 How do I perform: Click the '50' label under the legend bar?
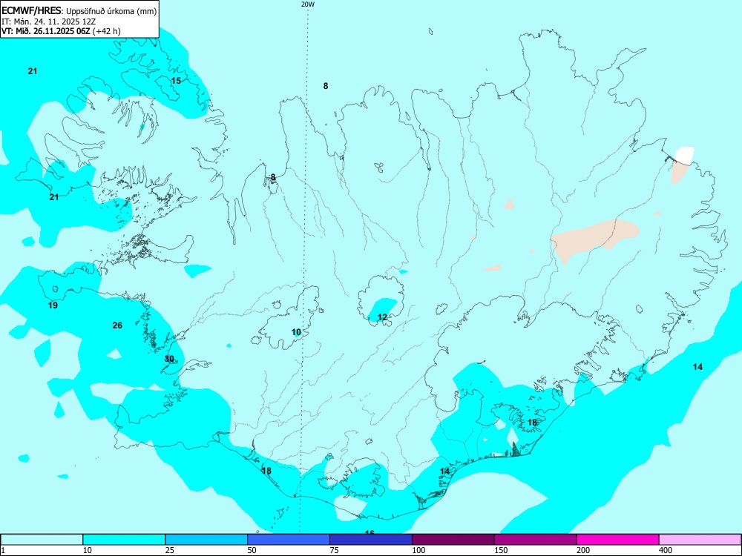pyautogui.click(x=252, y=550)
